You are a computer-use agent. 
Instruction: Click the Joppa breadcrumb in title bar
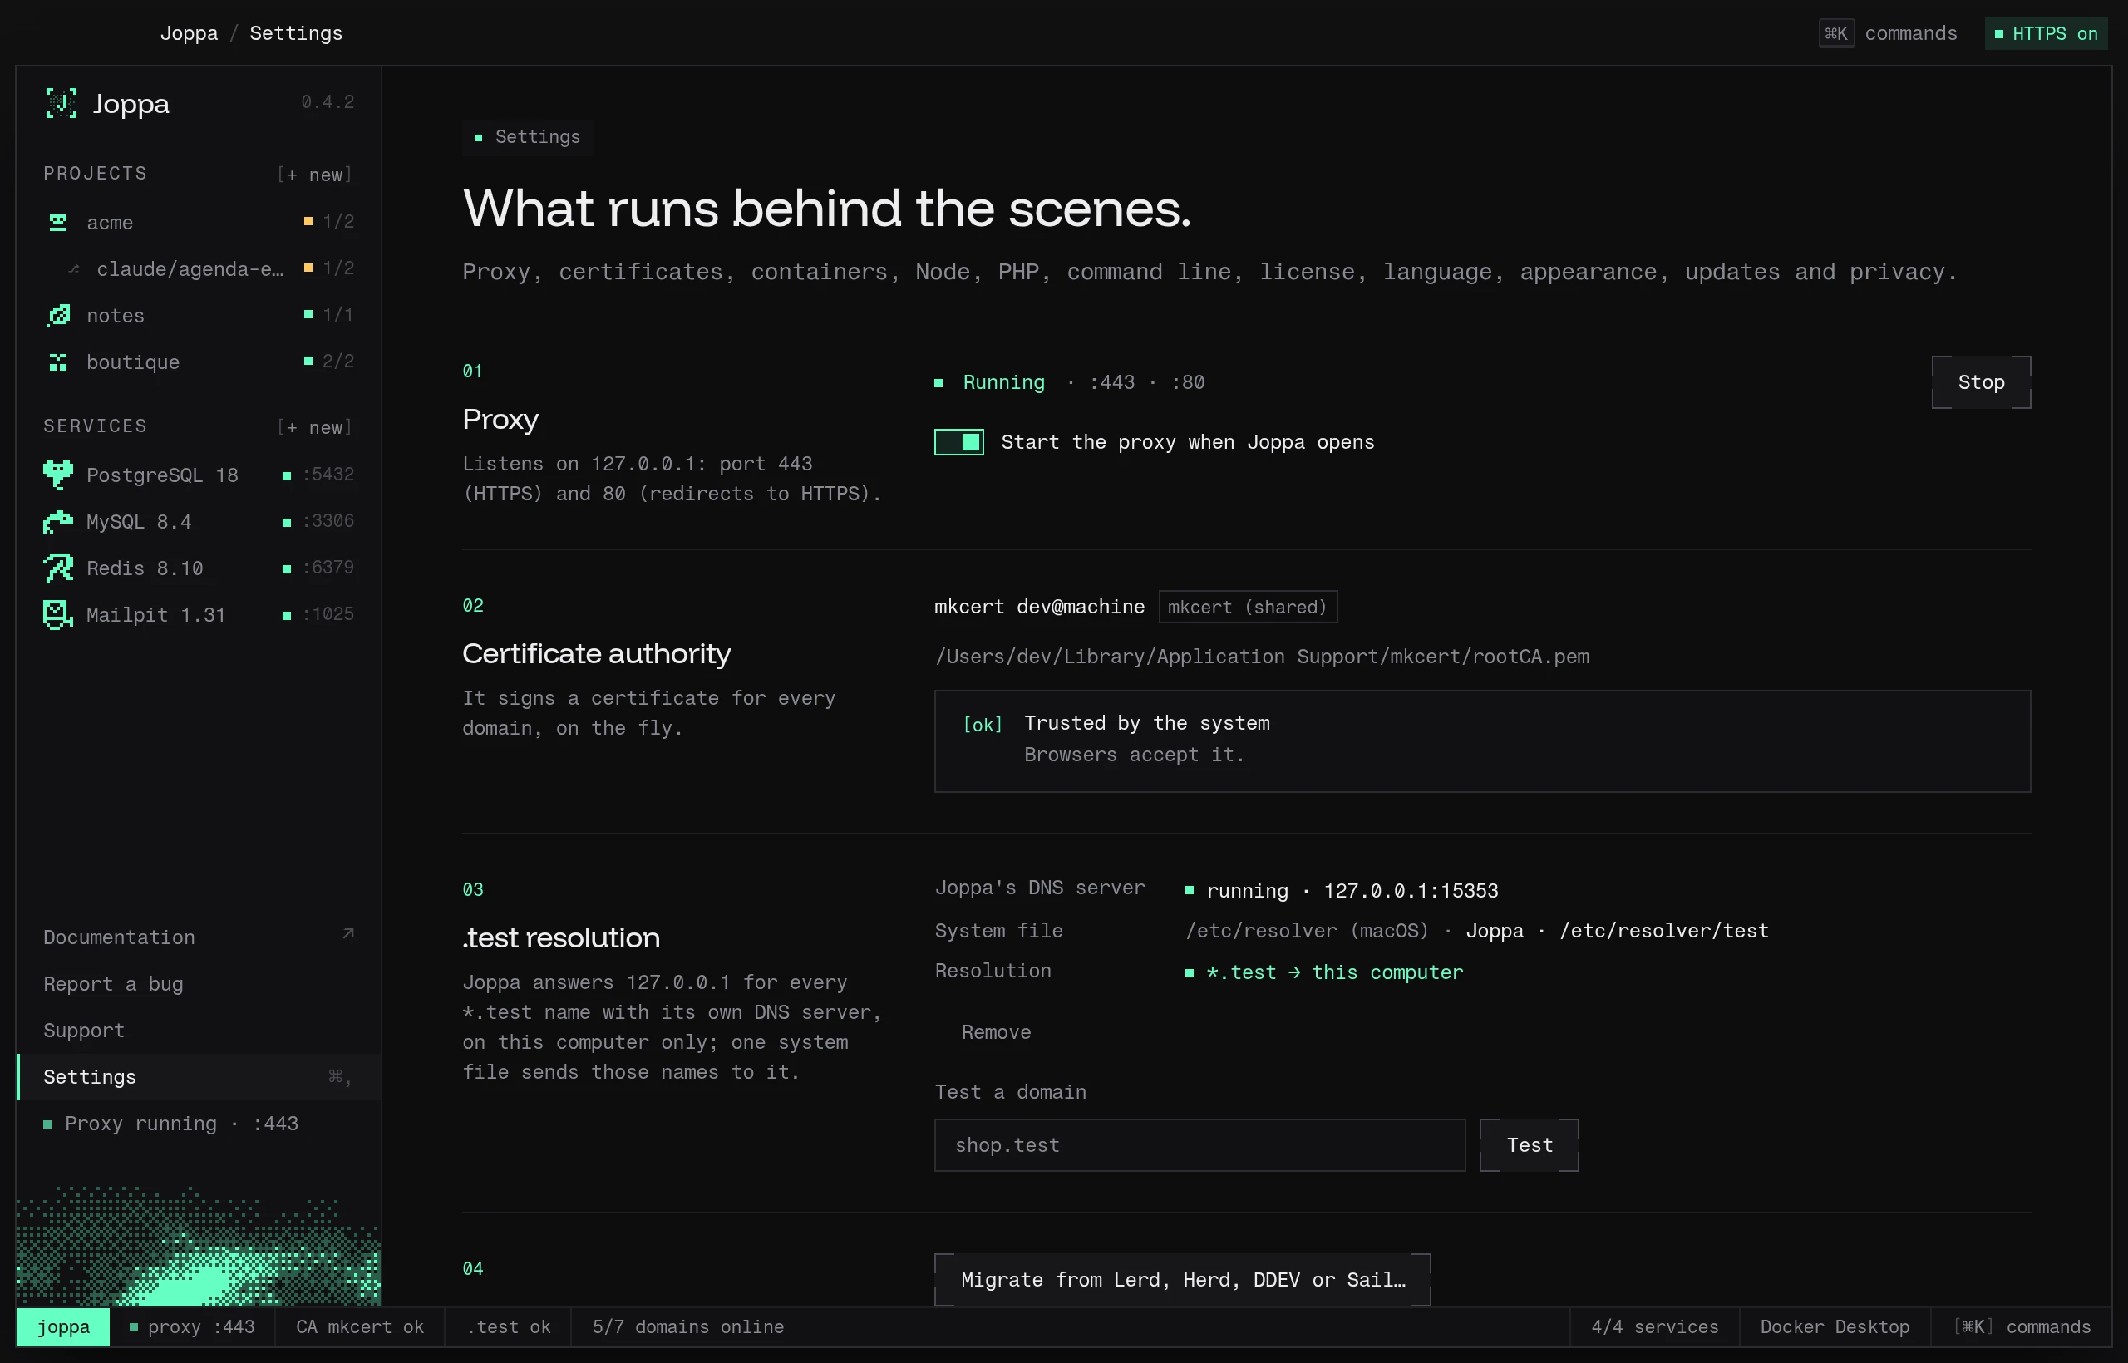click(189, 33)
